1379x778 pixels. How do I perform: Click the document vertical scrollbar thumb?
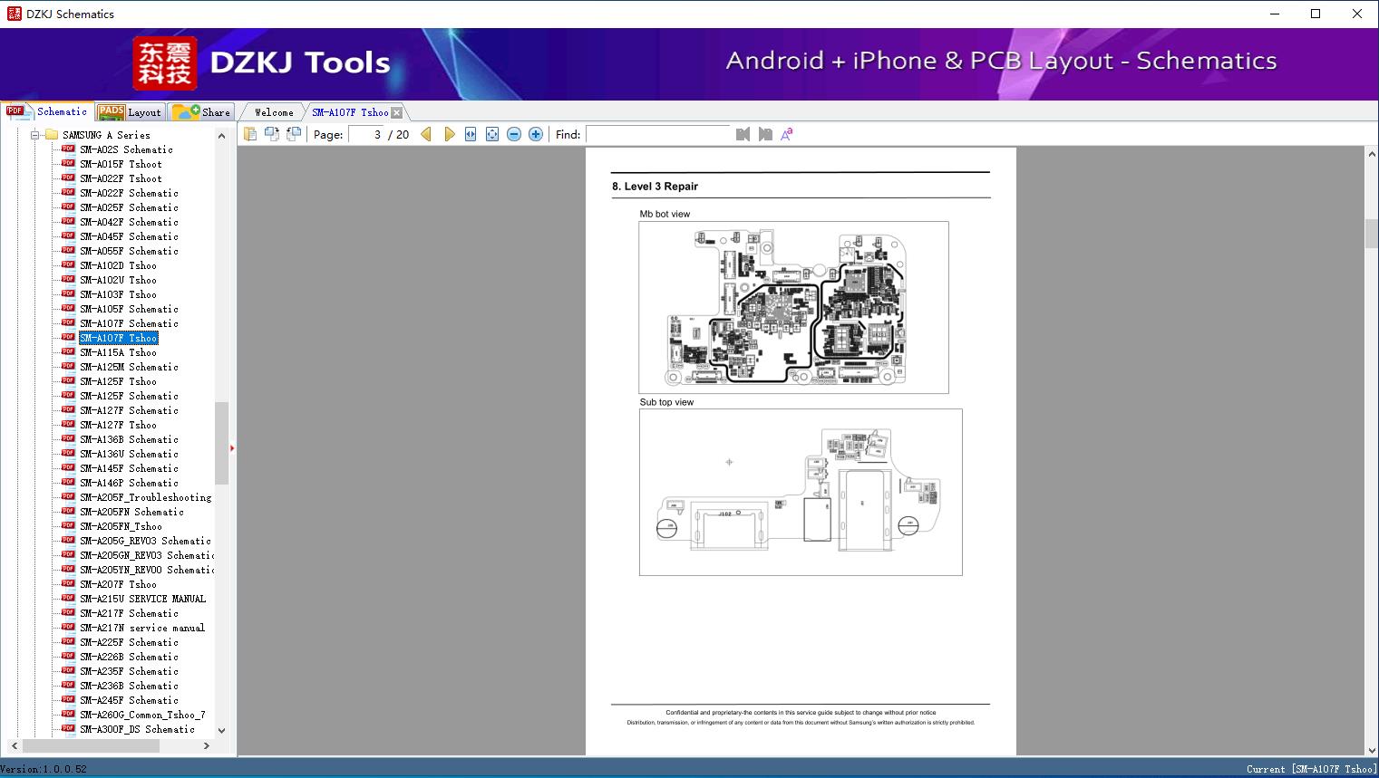pos(1372,234)
